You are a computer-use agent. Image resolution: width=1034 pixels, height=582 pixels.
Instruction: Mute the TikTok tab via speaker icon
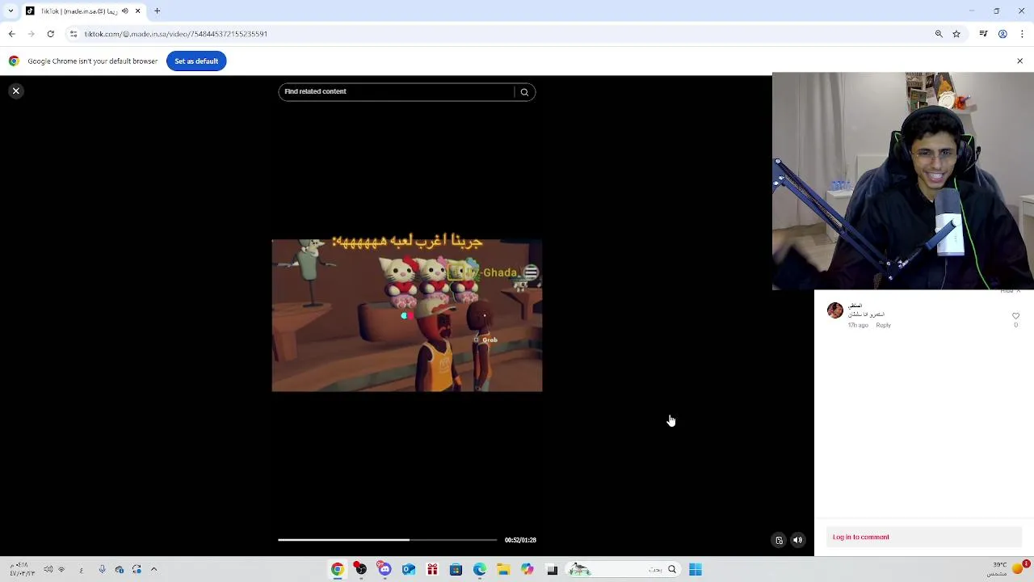tap(124, 11)
